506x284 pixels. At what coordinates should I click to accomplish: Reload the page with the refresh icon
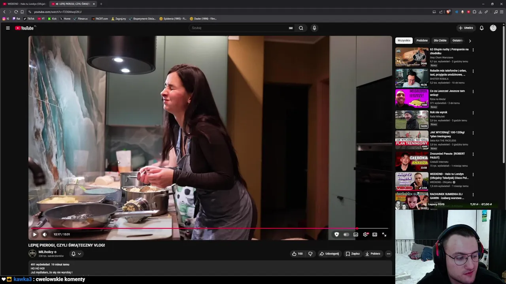click(16, 12)
